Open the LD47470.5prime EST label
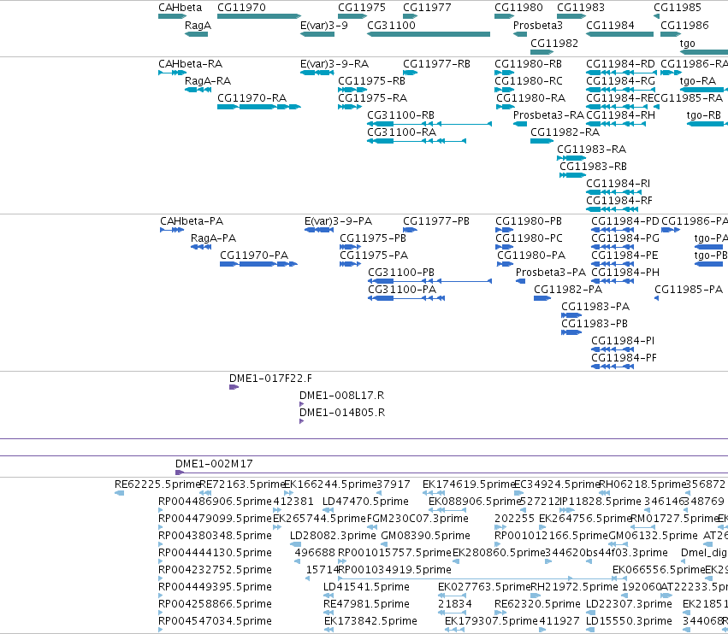 click(365, 502)
